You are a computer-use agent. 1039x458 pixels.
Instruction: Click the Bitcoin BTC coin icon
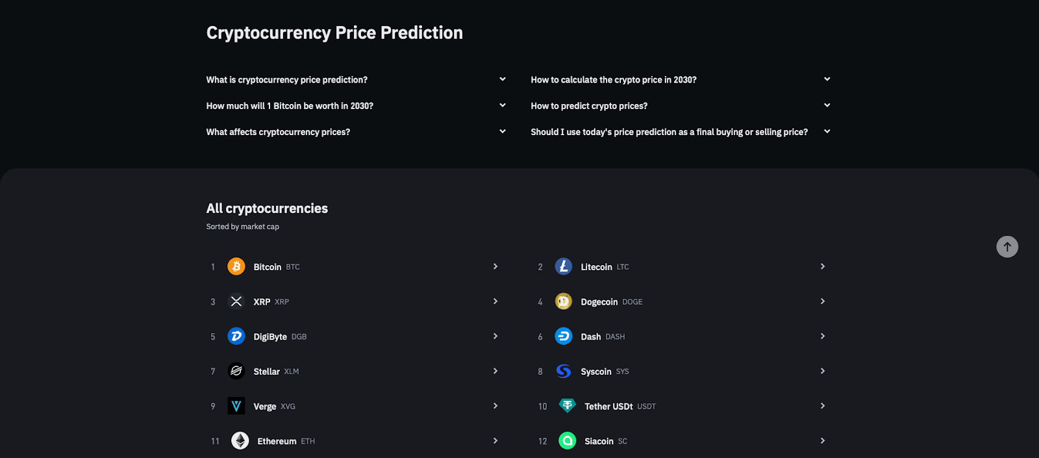point(236,266)
